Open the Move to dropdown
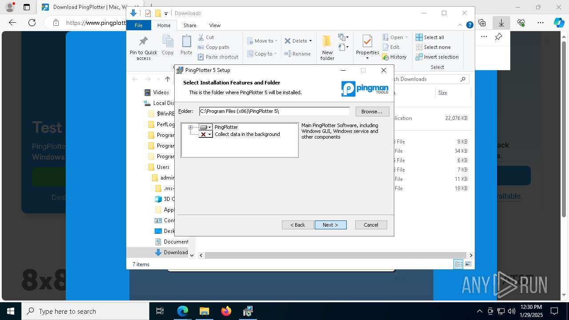The height and width of the screenshot is (320, 569). (262, 41)
